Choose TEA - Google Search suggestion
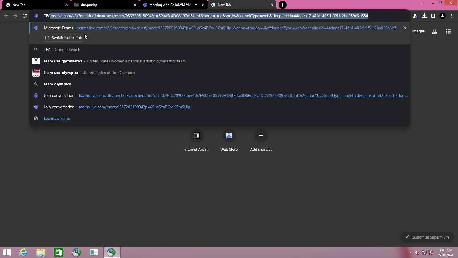Image resolution: width=458 pixels, height=258 pixels. (x=220, y=50)
